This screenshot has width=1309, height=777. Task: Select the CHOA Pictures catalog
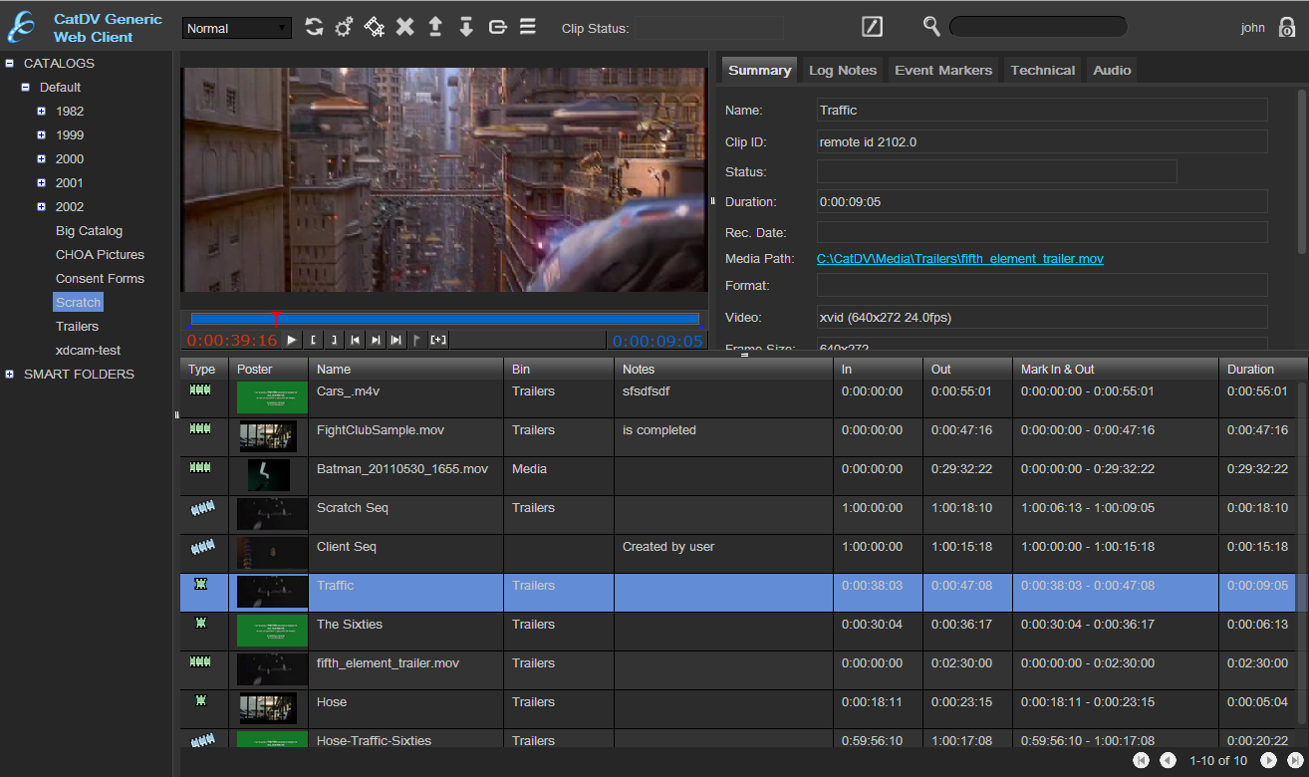tap(100, 254)
